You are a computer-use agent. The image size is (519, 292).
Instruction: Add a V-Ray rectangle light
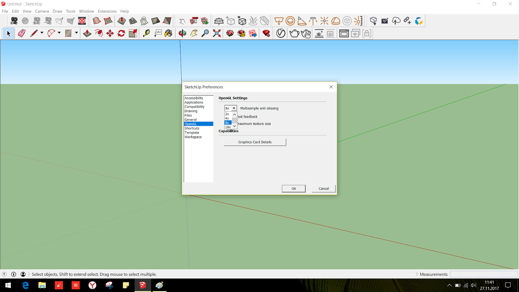279,21
